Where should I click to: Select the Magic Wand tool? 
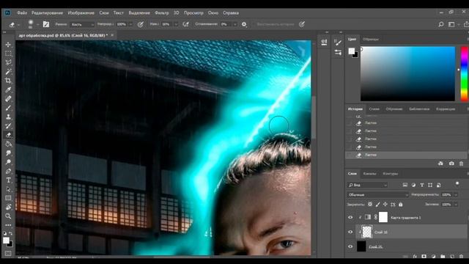point(8,72)
